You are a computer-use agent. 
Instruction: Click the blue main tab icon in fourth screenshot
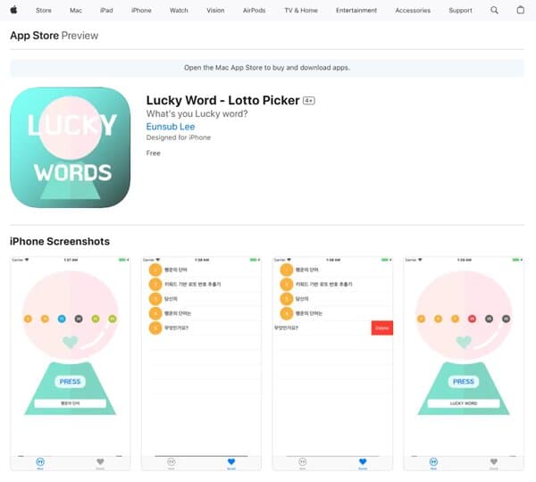click(x=433, y=462)
